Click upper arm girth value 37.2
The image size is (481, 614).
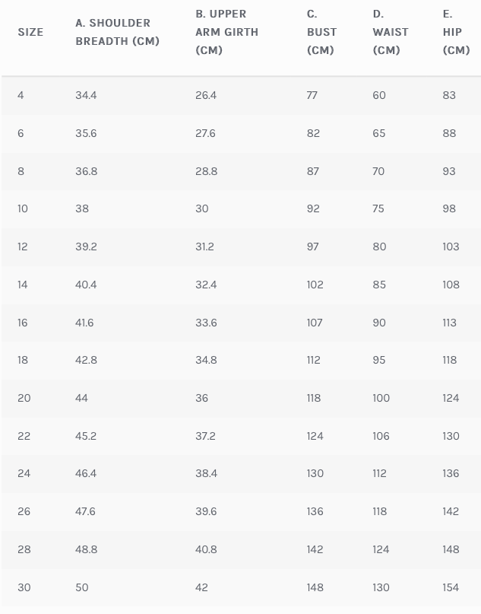coord(205,436)
